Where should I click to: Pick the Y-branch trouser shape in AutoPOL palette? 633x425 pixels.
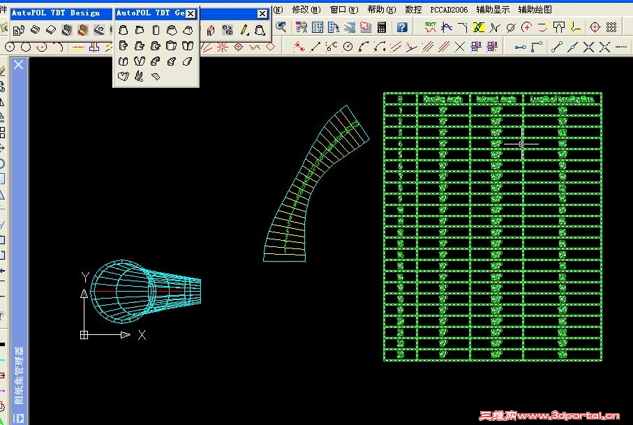click(140, 61)
